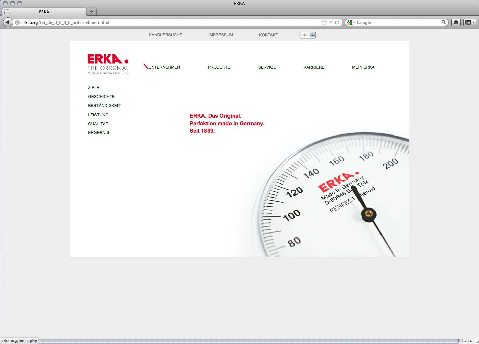Show URL history dropdown arrow in address bar
Screen dimensions: 479x344
(x=331, y=22)
